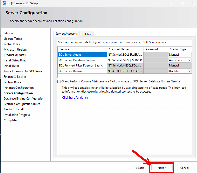The image size is (197, 173).
Task: Enable Grant Perform Volume Maintenance Tasks checkbox
Action: click(x=59, y=81)
